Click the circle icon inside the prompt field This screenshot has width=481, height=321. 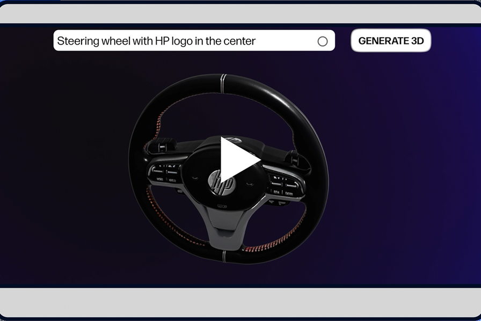[x=323, y=41]
